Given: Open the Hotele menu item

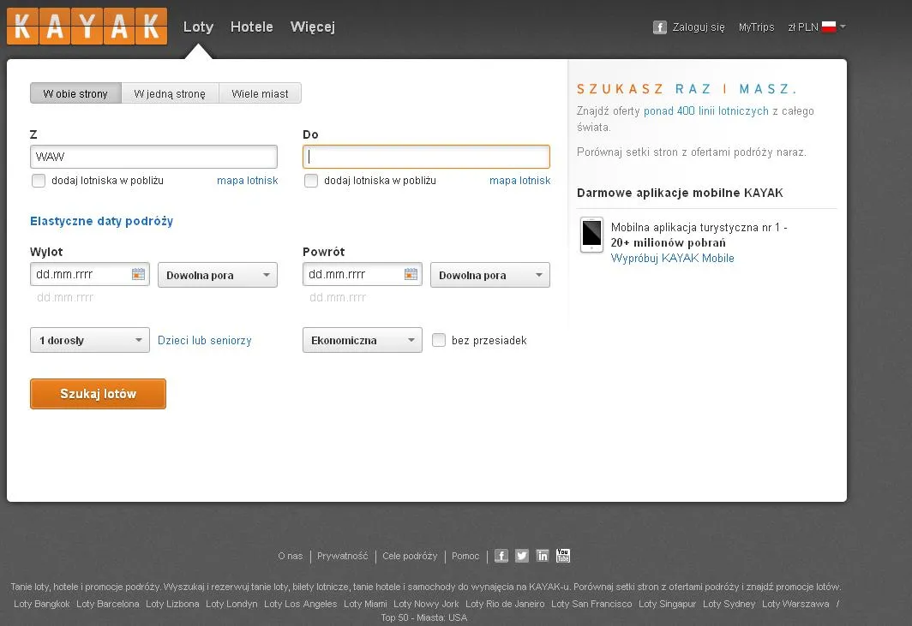Looking at the screenshot, I should (252, 27).
